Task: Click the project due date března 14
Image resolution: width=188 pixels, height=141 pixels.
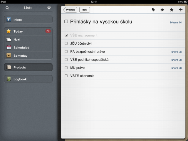Action: click(176, 22)
